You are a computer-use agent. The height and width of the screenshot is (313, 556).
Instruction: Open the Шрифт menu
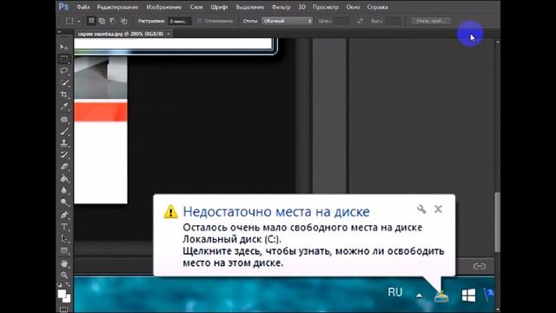coord(219,7)
